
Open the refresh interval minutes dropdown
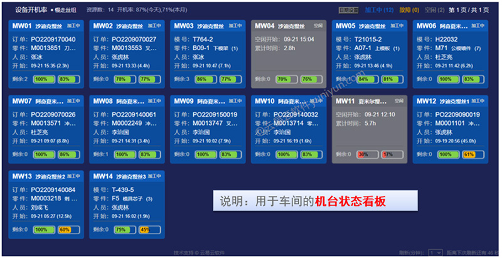click(x=432, y=252)
